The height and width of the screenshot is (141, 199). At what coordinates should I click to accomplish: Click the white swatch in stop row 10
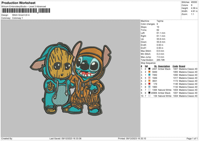pyautogui.click(x=149, y=96)
